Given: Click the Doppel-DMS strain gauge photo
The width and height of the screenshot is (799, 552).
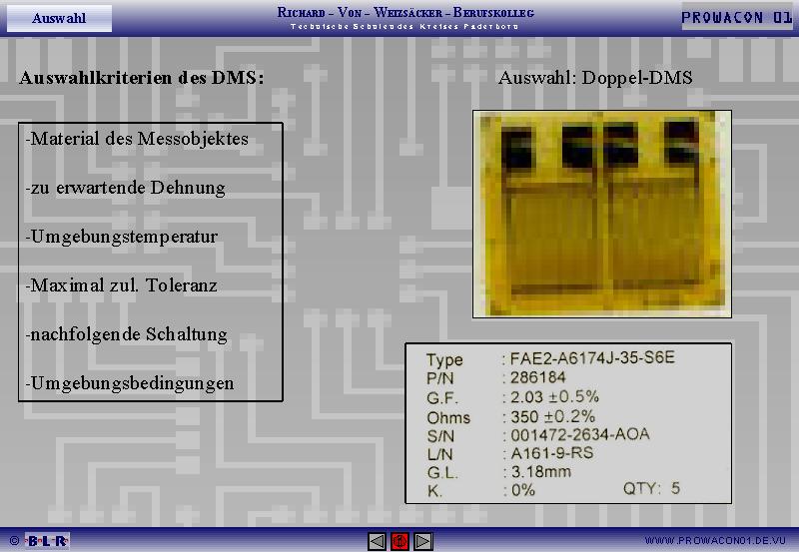Looking at the screenshot, I should tap(602, 214).
